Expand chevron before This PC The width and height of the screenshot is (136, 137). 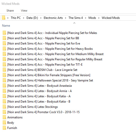[8, 18]
